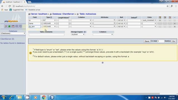The width and height of the screenshot is (178, 100).
Task: Open Internet Explorer from the taskbar
Action: click(x=11, y=97)
